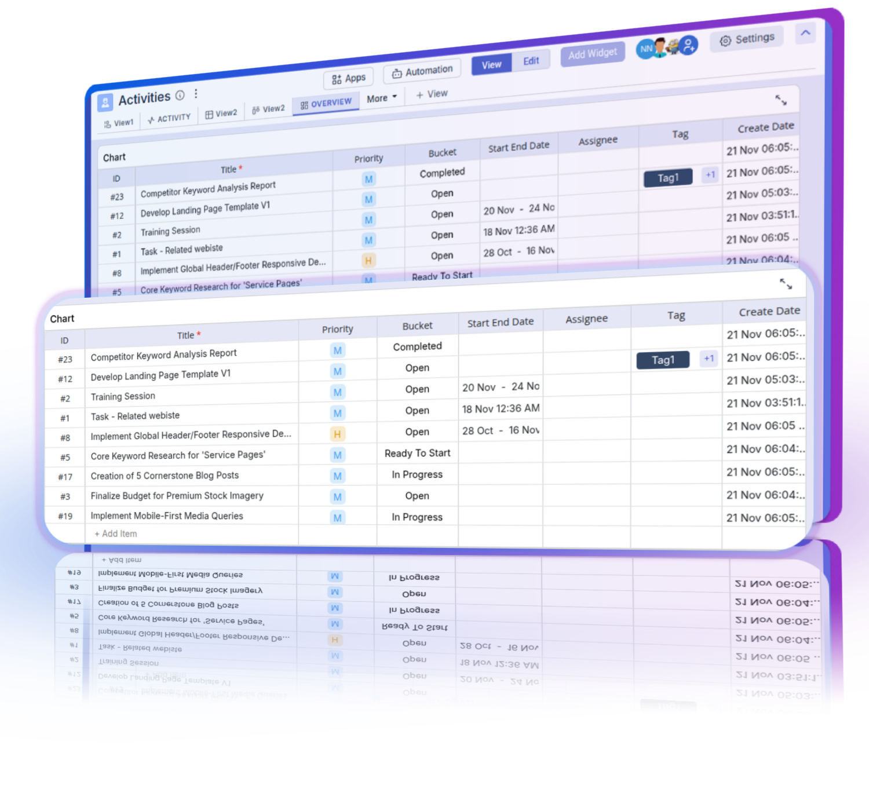
Task: Open the Automation tool
Action: pyautogui.click(x=422, y=70)
